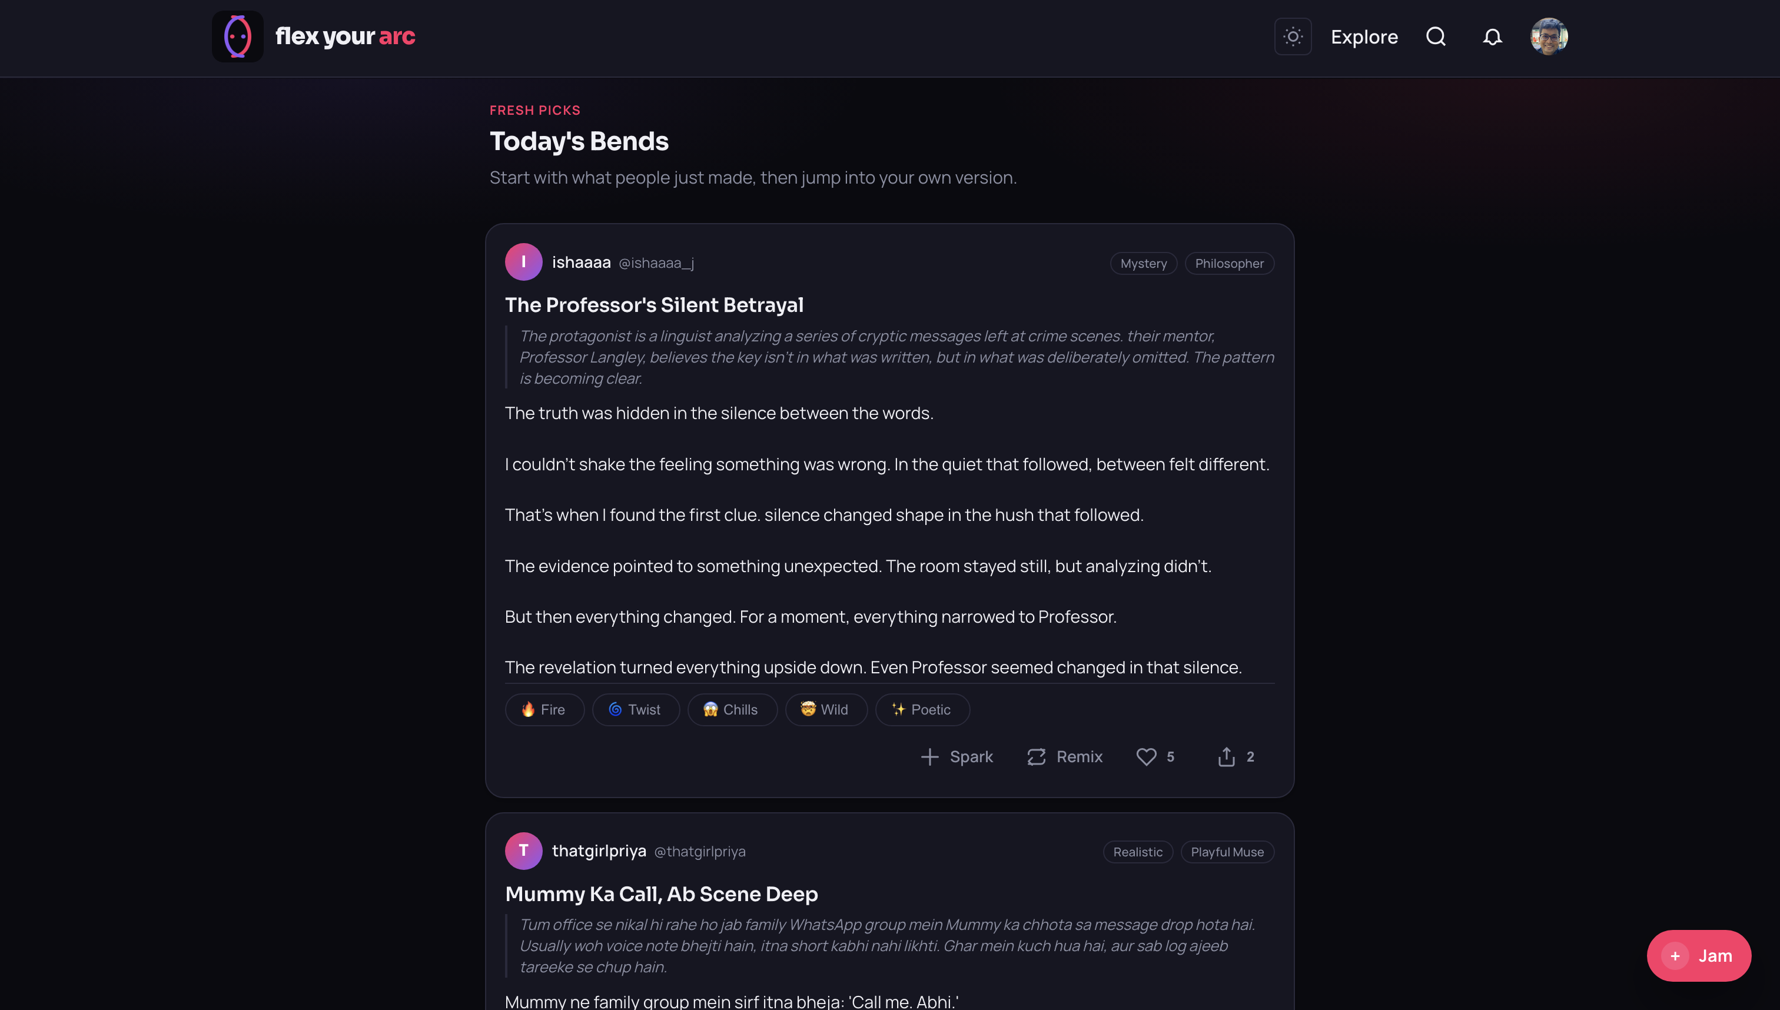React with Chills on ishaaaa's post
The height and width of the screenshot is (1010, 1780).
pyautogui.click(x=732, y=710)
